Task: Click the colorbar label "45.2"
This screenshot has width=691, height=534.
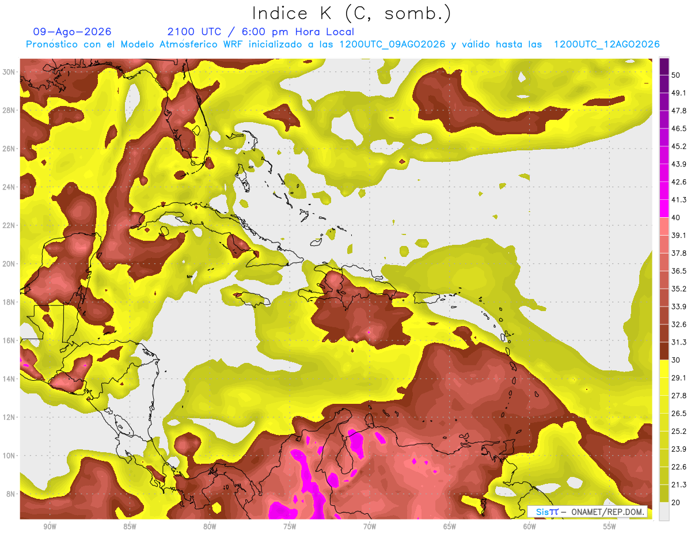Action: pyautogui.click(x=678, y=146)
